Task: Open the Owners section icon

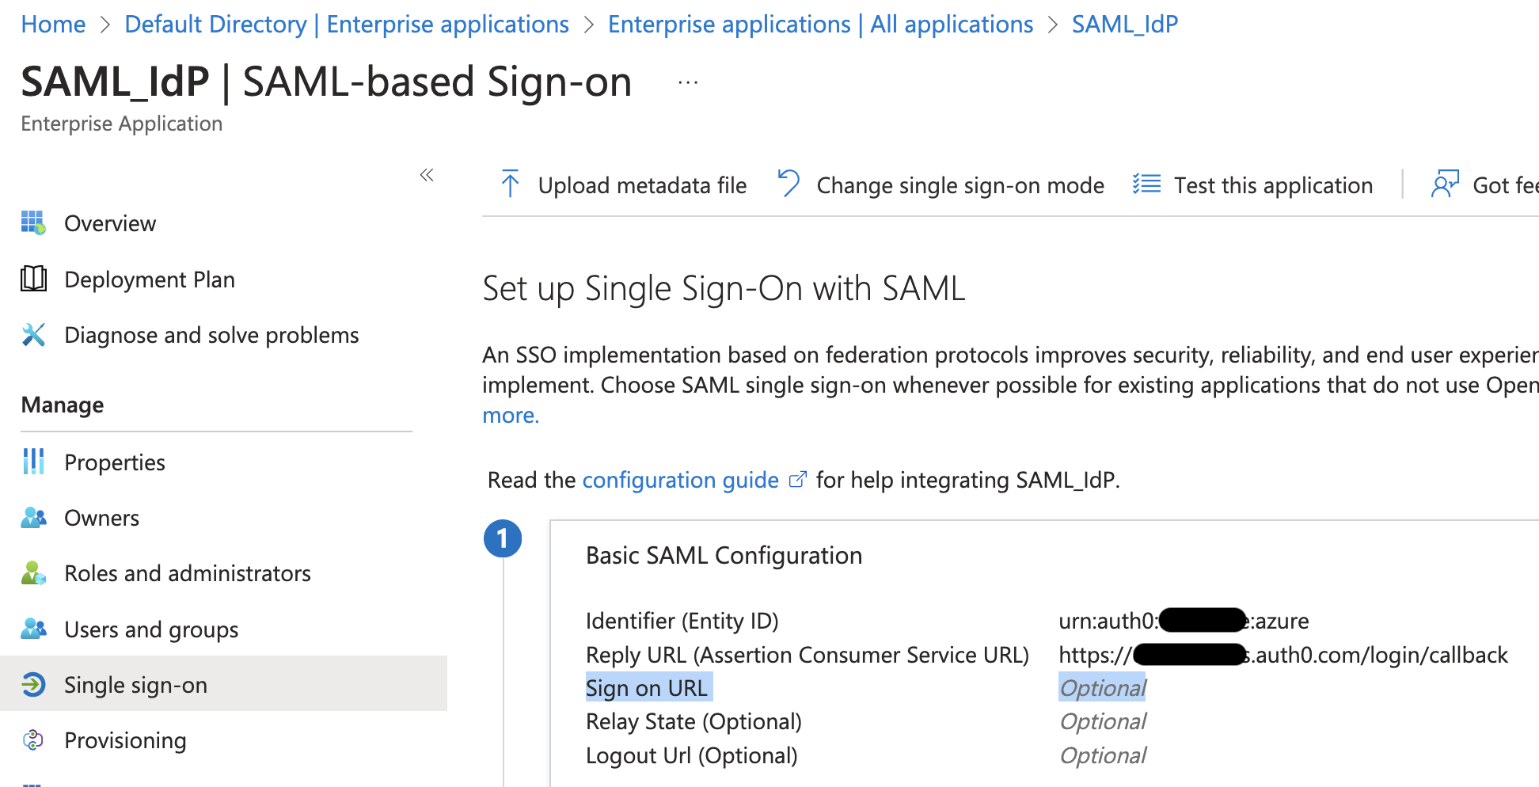Action: [x=33, y=517]
